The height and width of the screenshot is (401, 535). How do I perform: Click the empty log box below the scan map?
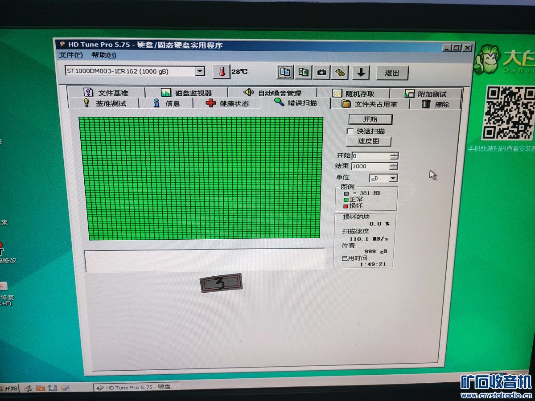coord(205,260)
